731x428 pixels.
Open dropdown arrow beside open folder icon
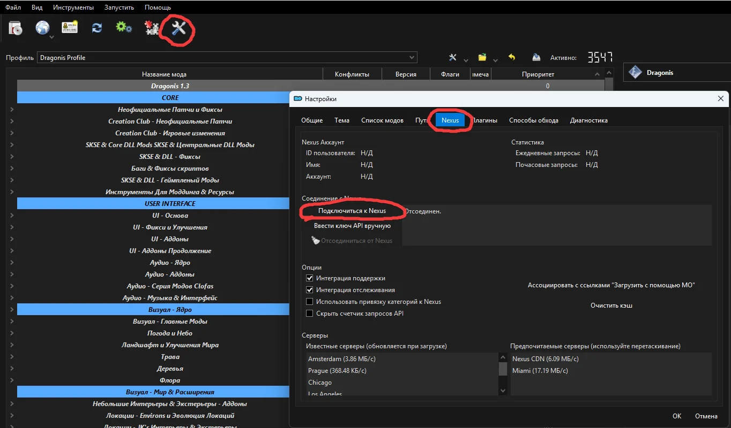(x=495, y=60)
